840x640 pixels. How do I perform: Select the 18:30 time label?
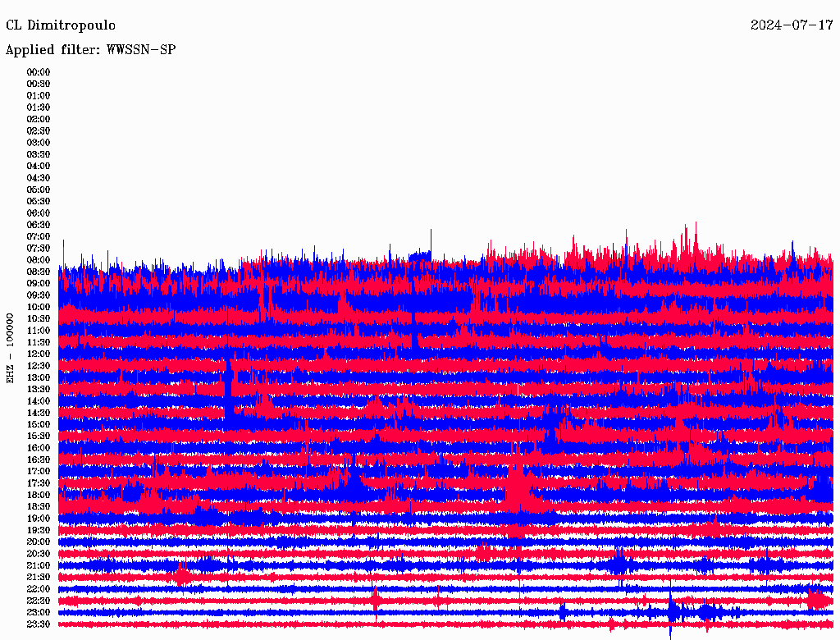[39, 507]
